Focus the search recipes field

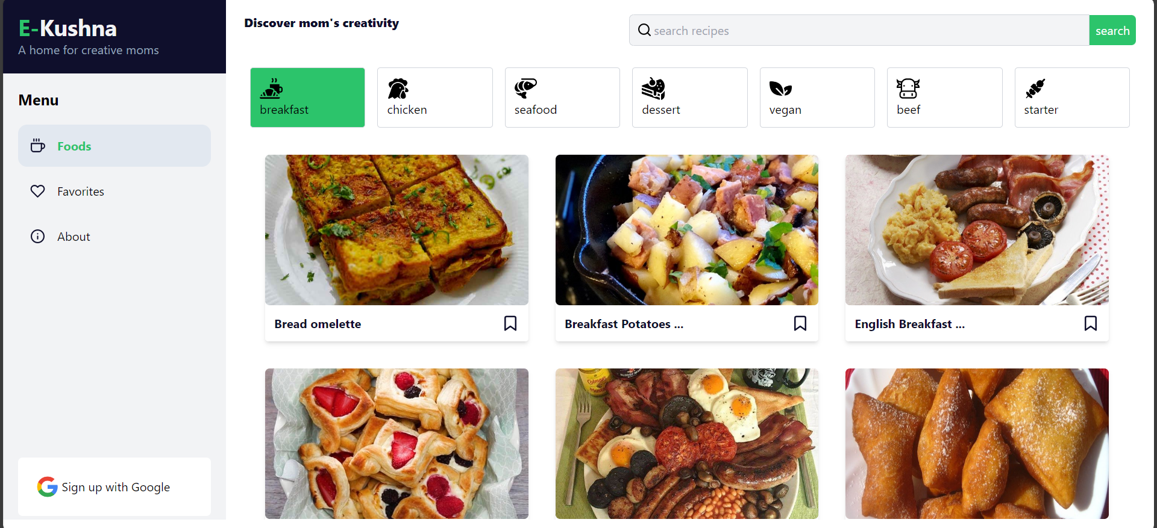pos(859,30)
